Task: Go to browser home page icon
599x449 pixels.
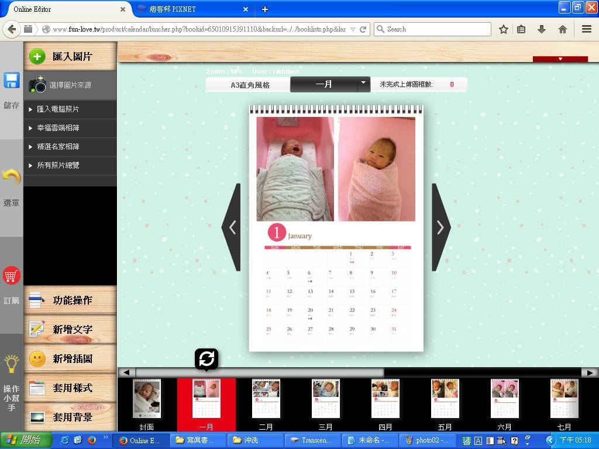Action: pyautogui.click(x=562, y=29)
